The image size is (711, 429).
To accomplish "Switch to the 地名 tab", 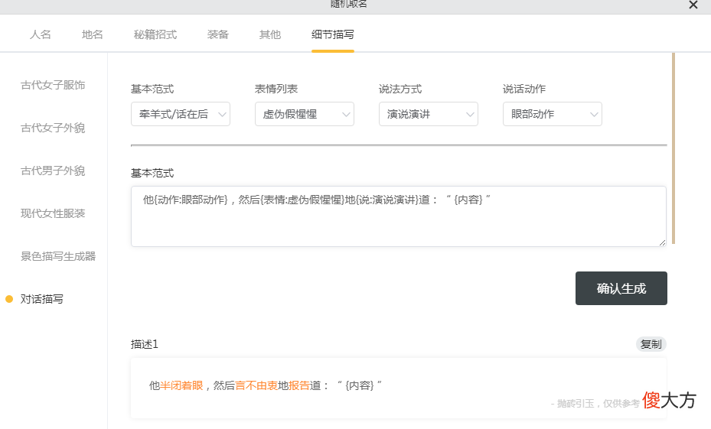I will (93, 34).
